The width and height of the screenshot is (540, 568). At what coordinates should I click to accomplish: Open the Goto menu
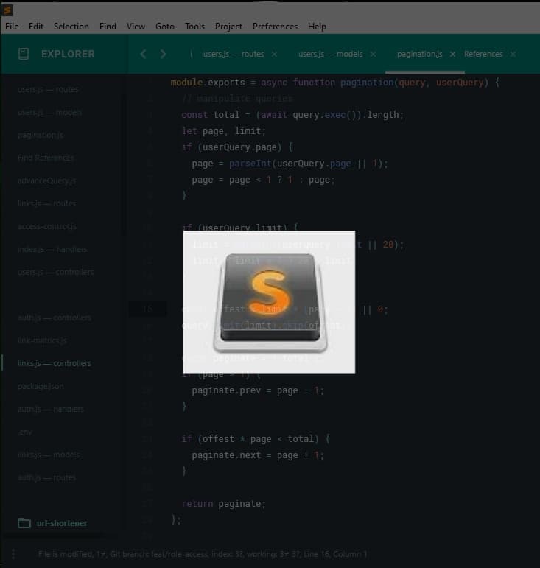click(165, 27)
